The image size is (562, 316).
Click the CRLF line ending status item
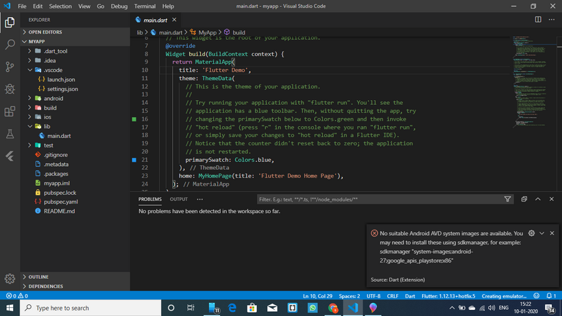[x=392, y=295]
